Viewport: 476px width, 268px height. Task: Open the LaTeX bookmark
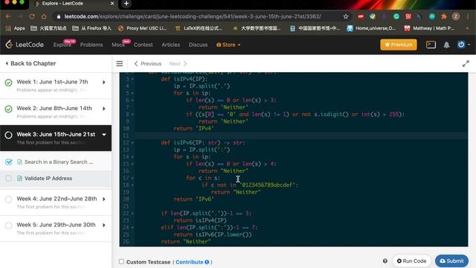pos(199,28)
